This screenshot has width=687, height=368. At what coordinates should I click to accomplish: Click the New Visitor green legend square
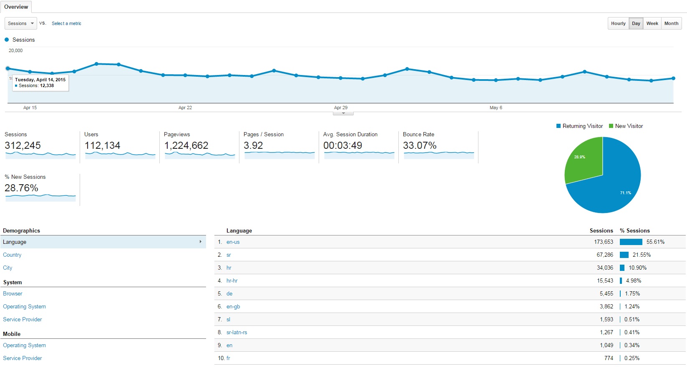pos(611,126)
